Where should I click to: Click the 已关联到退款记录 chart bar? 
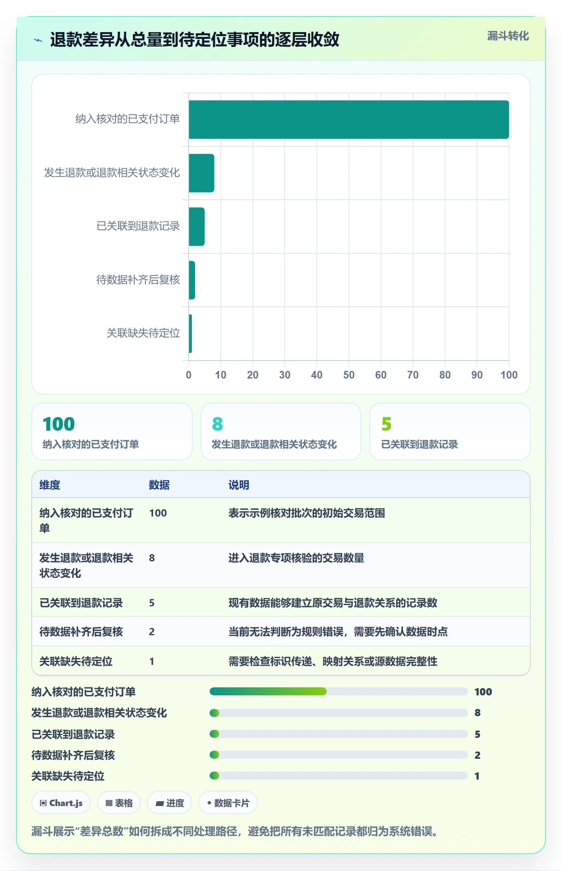tap(197, 227)
